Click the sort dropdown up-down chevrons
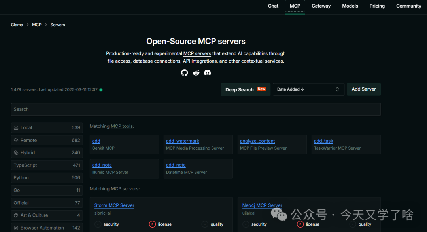427x232 pixels. click(x=337, y=89)
